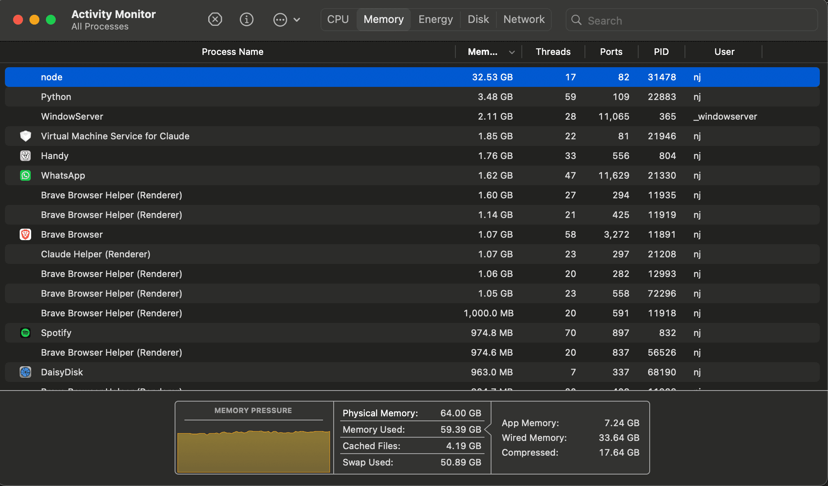This screenshot has height=486, width=828.
Task: Select Brave Browser Helper with PID 12993
Action: [412, 274]
